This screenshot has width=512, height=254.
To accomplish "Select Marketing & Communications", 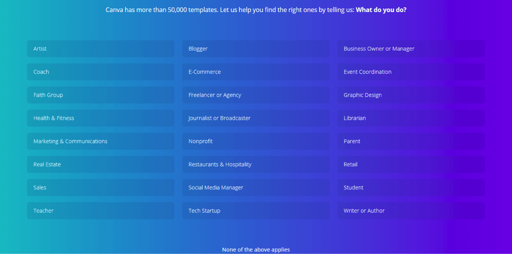I will point(101,141).
